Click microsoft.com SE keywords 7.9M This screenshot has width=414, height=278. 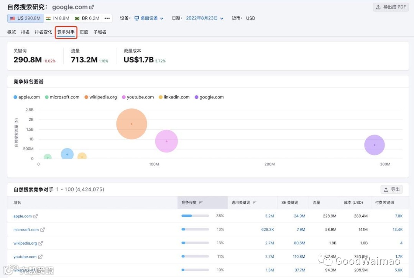coord(301,229)
